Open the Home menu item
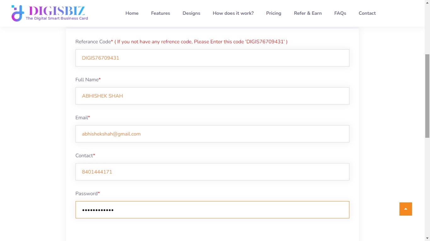Viewport: 430px width, 241px height. 132,13
